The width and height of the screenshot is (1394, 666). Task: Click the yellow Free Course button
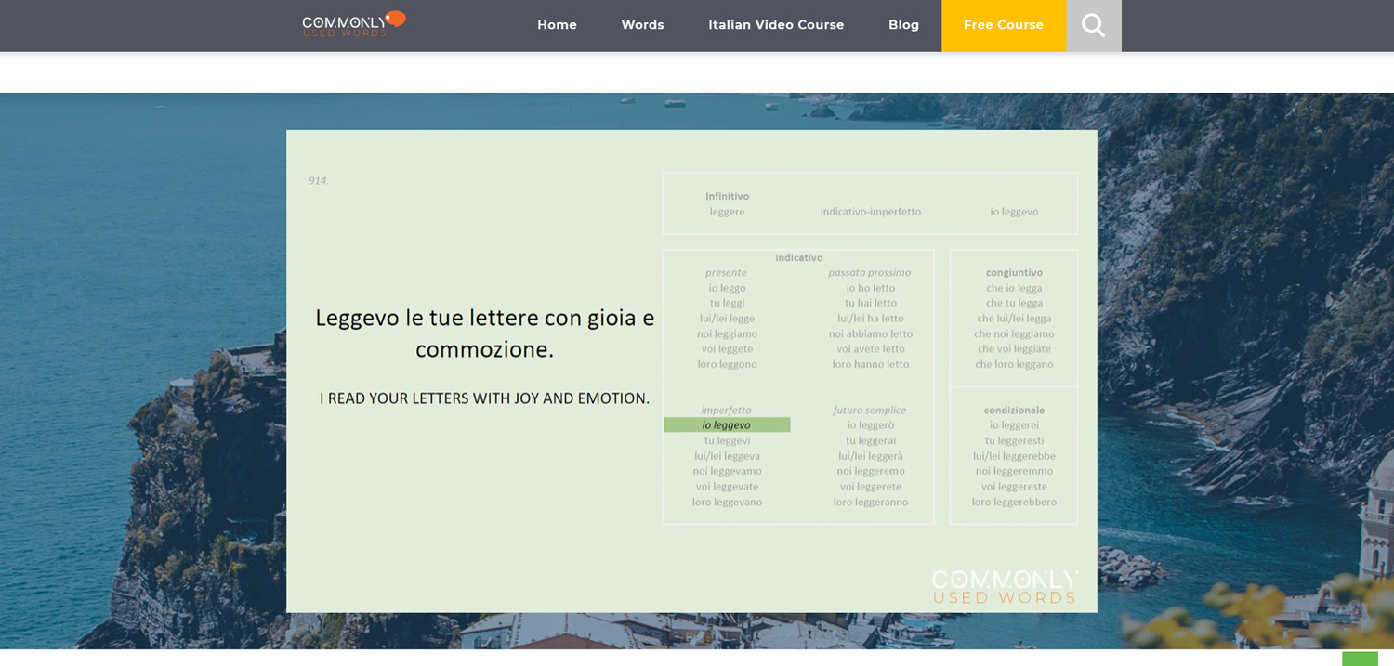coord(1004,25)
